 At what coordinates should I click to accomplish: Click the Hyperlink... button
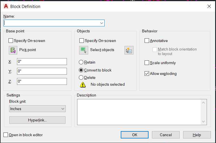point(37,120)
